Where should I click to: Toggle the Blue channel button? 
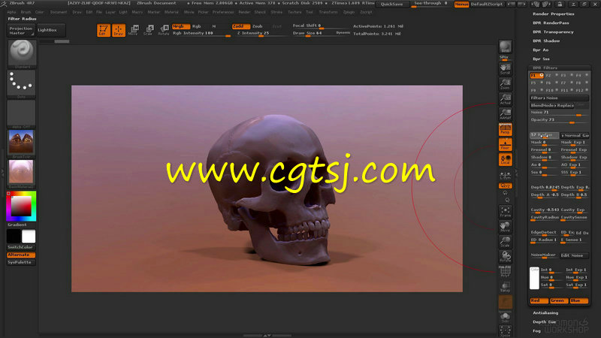click(x=578, y=301)
